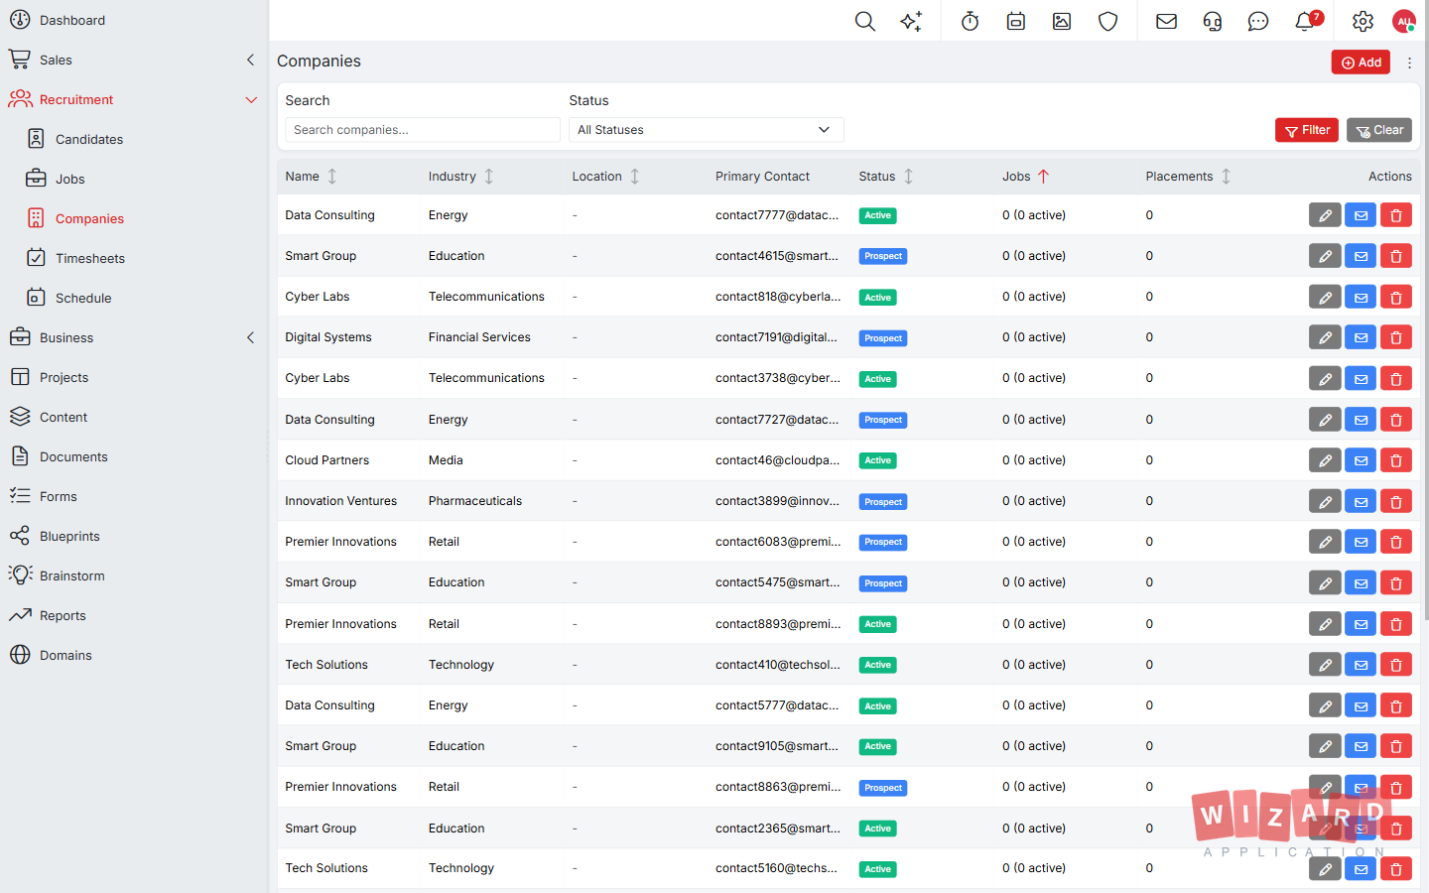Open notifications bell with badge
The height and width of the screenshot is (893, 1429).
click(1306, 21)
